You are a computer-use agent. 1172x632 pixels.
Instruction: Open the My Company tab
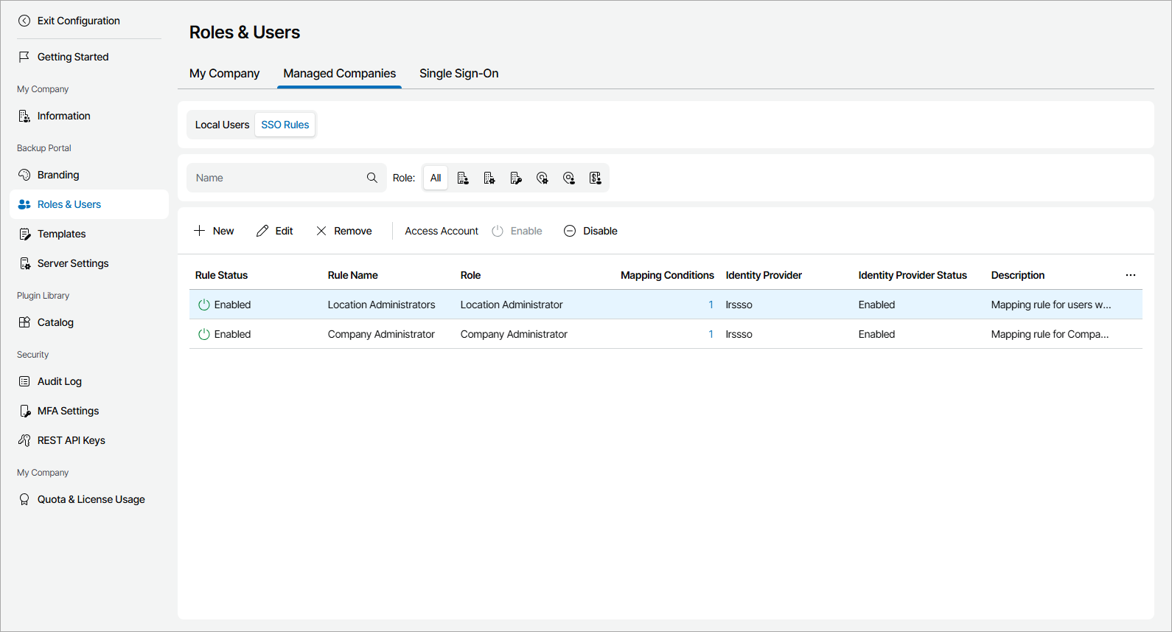point(224,73)
